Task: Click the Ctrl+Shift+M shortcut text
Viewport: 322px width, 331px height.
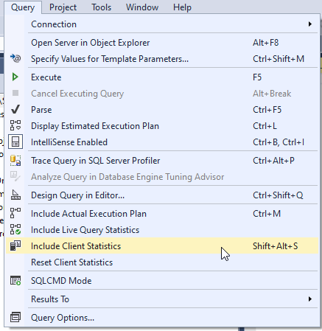Action: click(x=279, y=59)
